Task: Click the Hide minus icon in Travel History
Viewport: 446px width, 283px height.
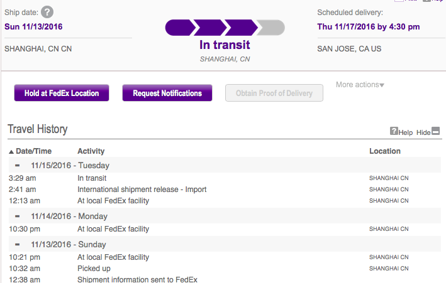Action: click(435, 131)
